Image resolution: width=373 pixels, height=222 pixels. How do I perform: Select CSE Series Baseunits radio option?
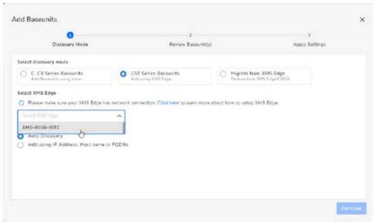coord(123,74)
